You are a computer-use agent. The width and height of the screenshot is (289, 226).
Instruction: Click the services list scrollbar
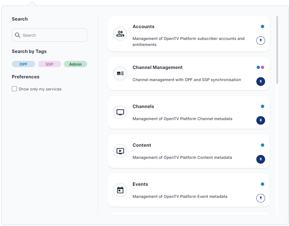pos(277,50)
